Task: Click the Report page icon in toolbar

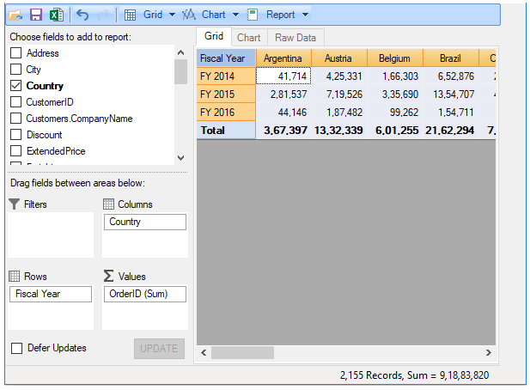Action: (x=253, y=15)
